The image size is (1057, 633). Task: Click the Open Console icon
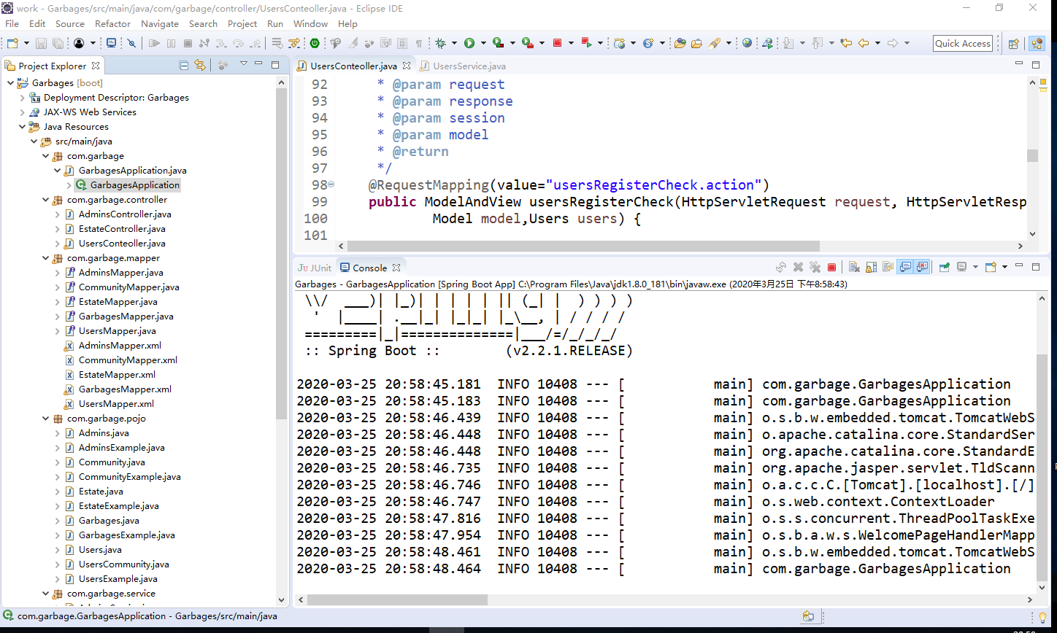tap(991, 268)
